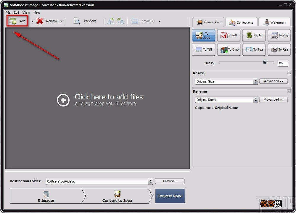Click Advanced button in Resize section
The width and height of the screenshot is (296, 213).
[x=273, y=81]
